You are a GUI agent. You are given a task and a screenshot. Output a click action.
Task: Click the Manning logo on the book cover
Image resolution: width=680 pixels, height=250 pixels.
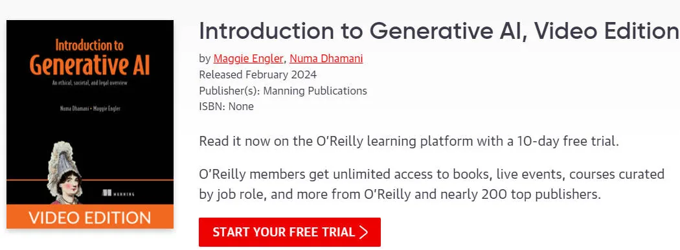(x=118, y=194)
